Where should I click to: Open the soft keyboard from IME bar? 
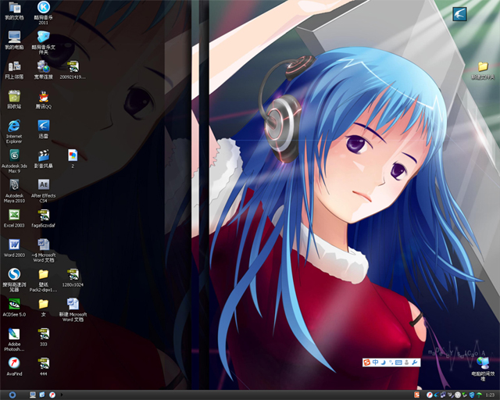point(398,362)
